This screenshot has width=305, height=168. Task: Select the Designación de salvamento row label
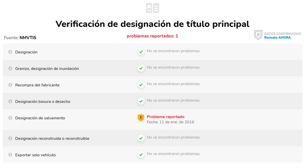(x=40, y=118)
